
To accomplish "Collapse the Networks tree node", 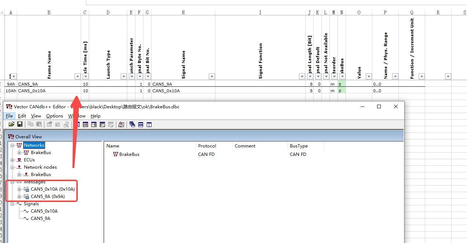I will point(12,145).
